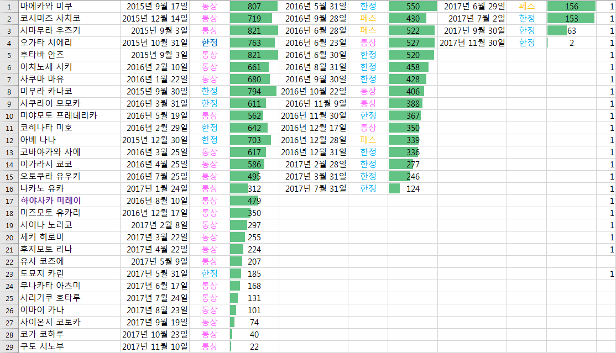Click the date cell 2016년 2월 10일
616x353 pixels.
click(155, 67)
